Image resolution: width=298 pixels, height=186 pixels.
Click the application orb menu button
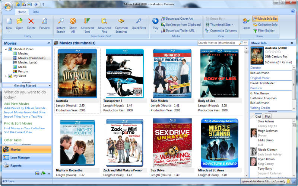click(8, 6)
